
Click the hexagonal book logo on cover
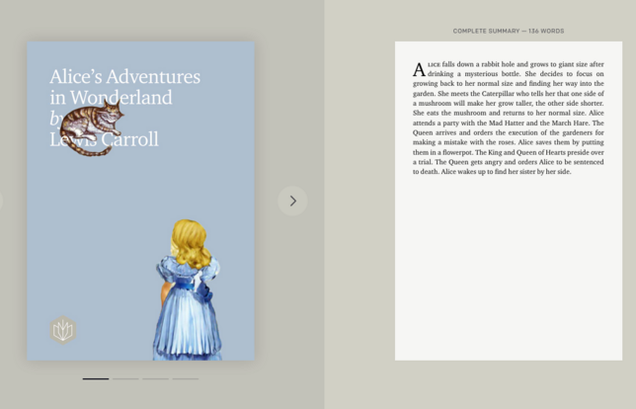tap(63, 330)
